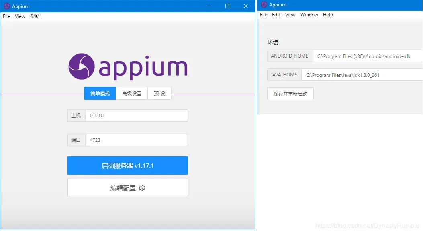Open View menu in right Appium window

[x=290, y=15]
